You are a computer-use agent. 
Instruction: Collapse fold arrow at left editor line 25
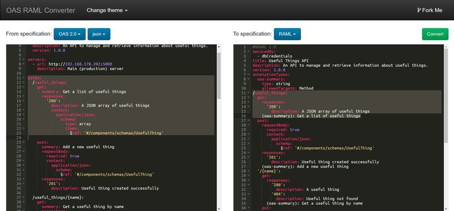(23, 143)
